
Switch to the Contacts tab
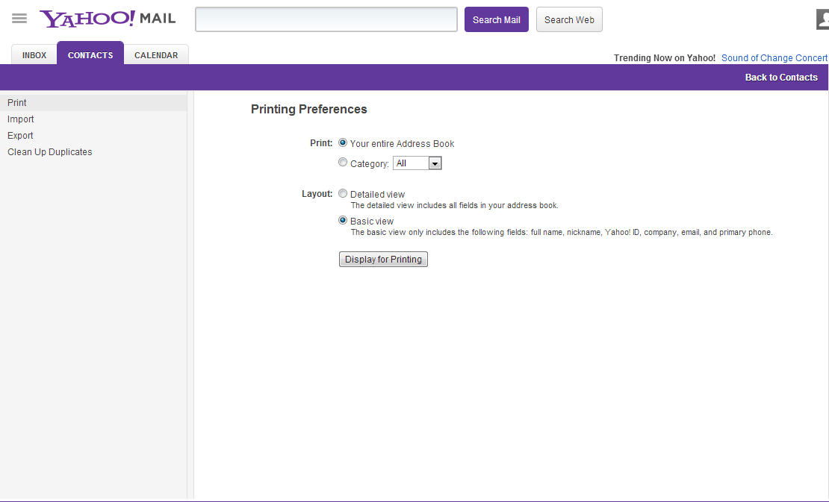[90, 54]
